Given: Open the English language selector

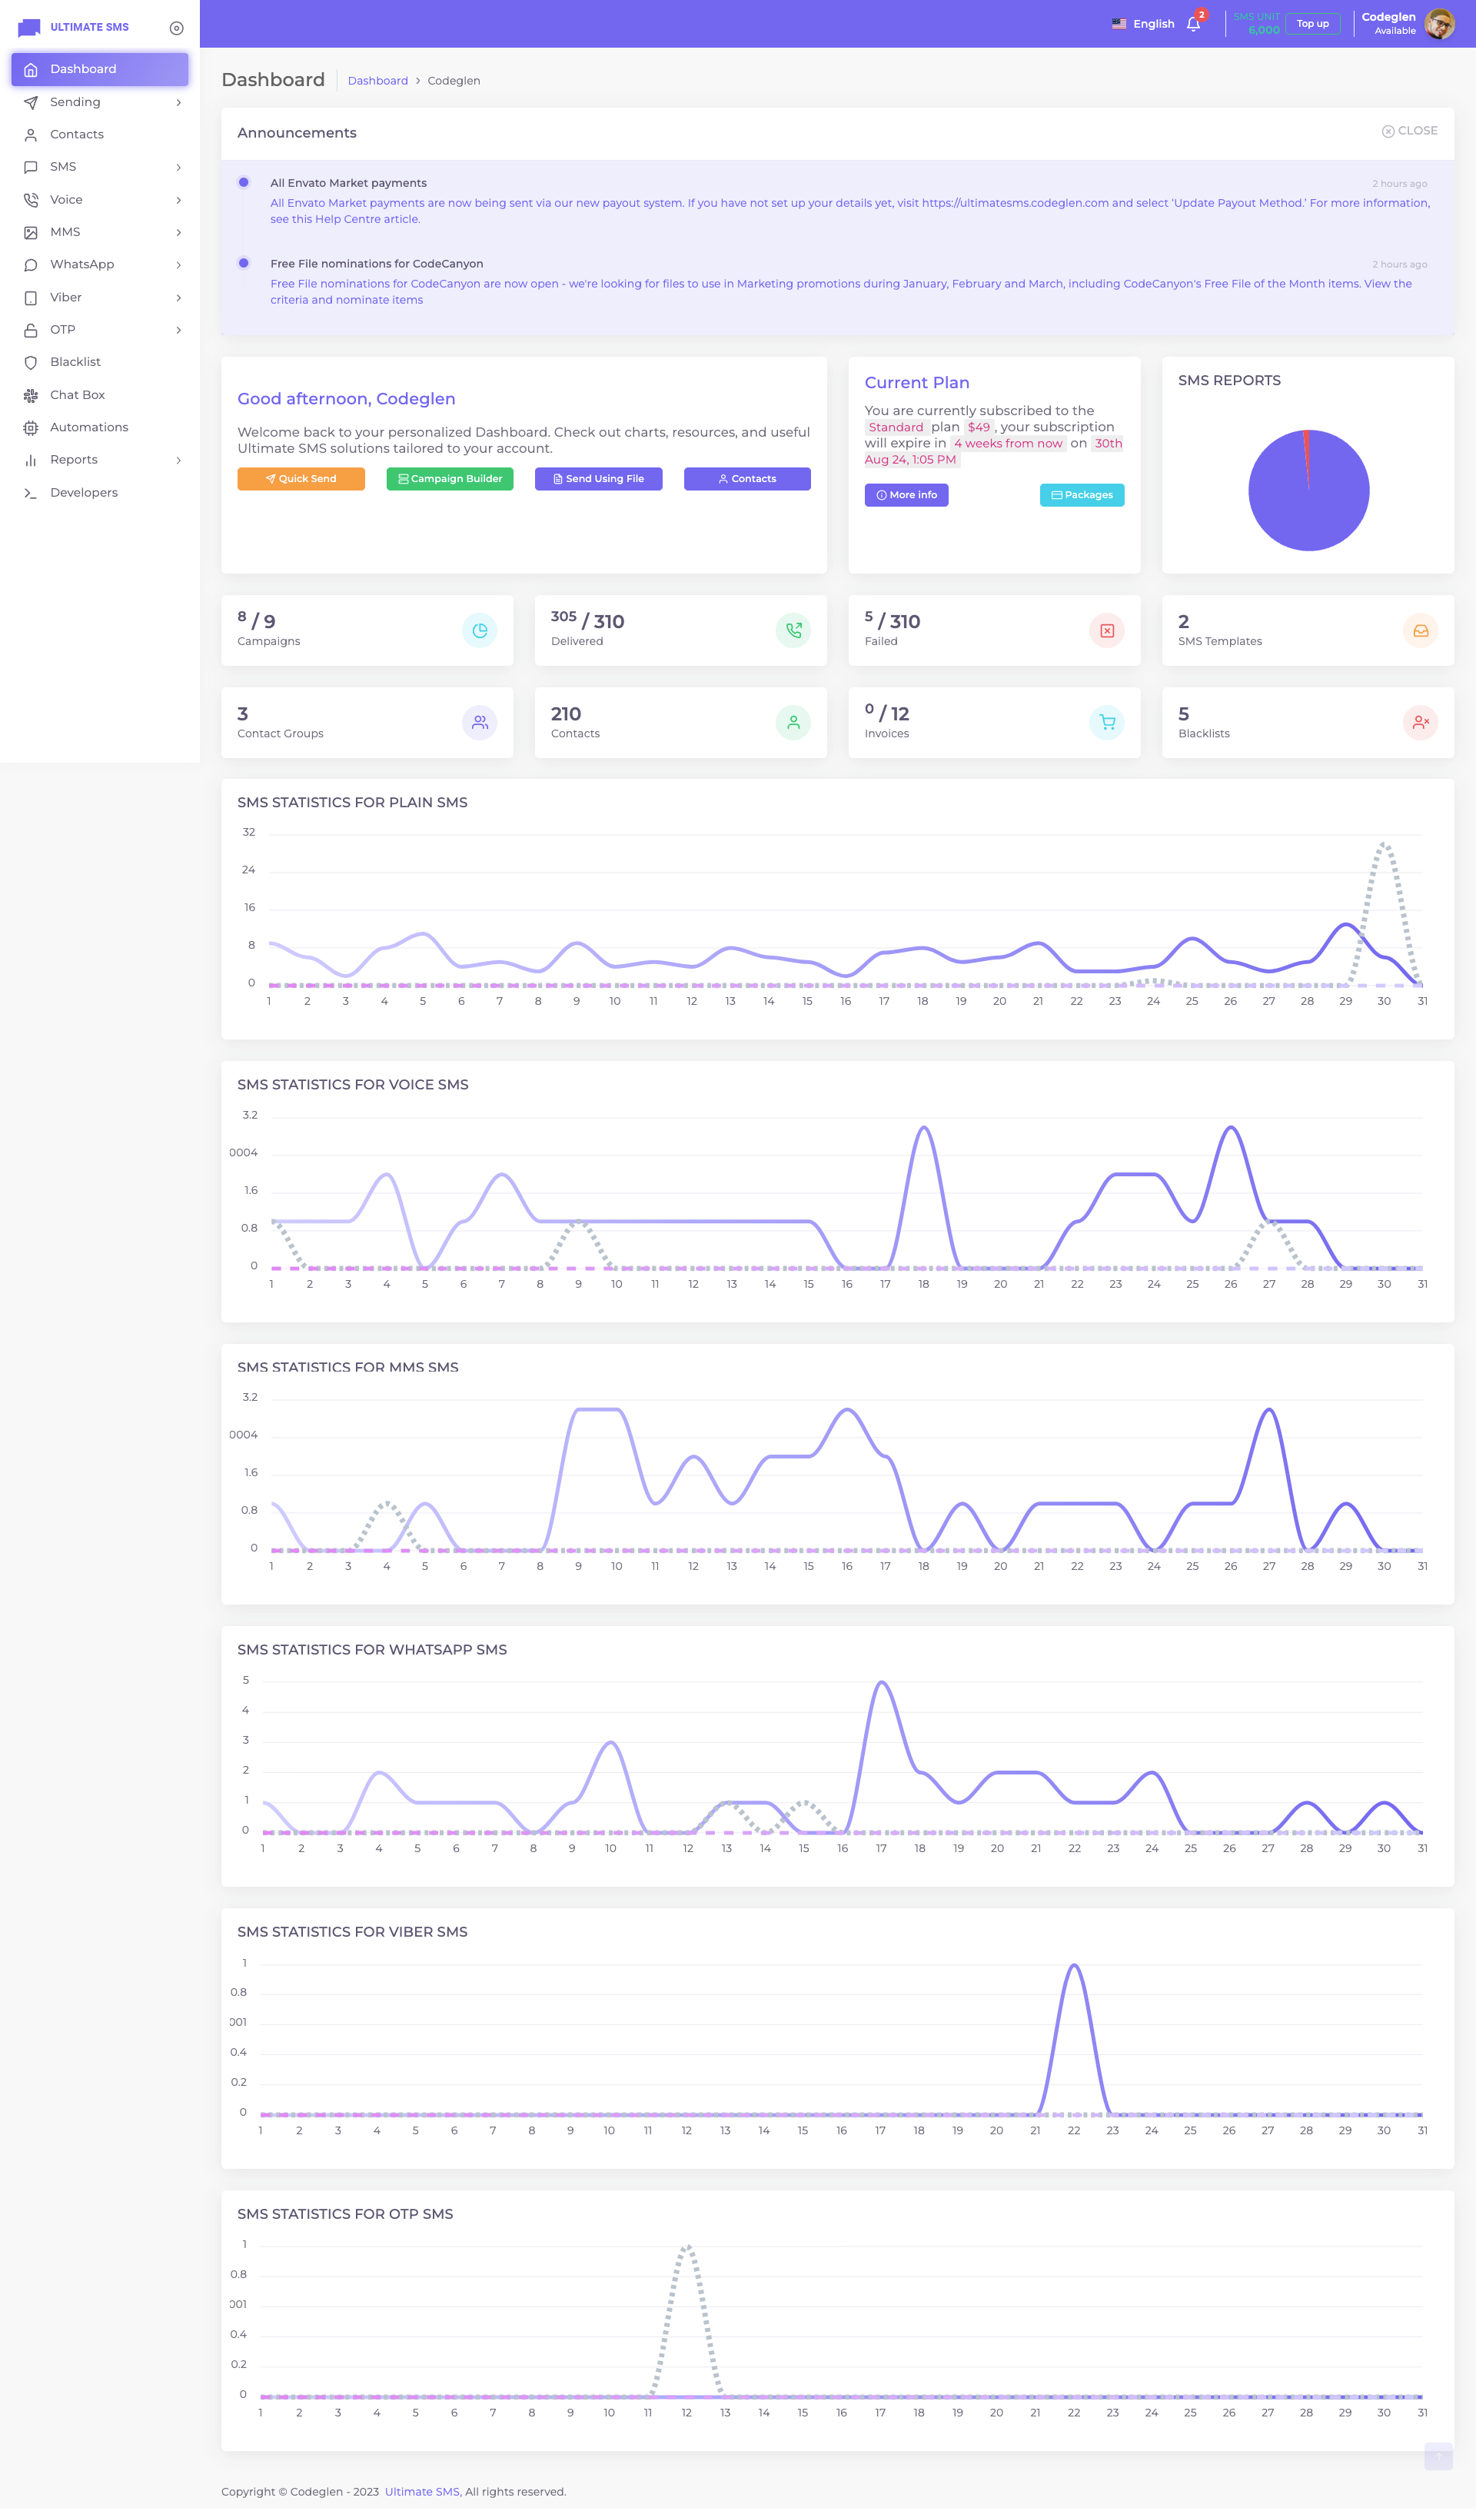Looking at the screenshot, I should point(1143,24).
